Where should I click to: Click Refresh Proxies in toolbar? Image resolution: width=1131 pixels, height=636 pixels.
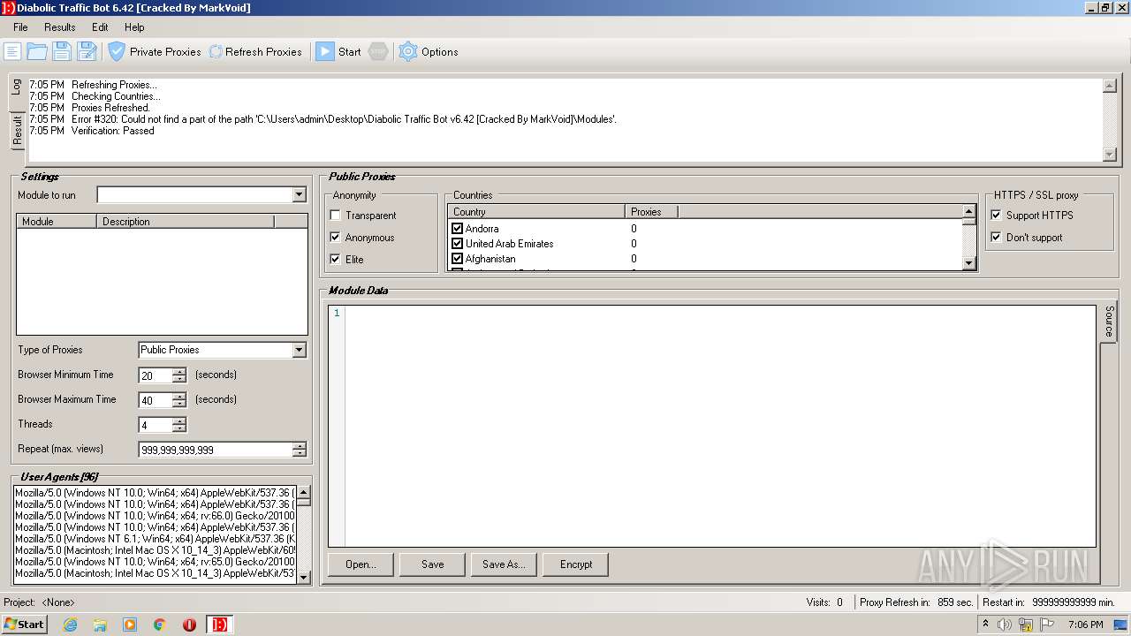coord(255,51)
